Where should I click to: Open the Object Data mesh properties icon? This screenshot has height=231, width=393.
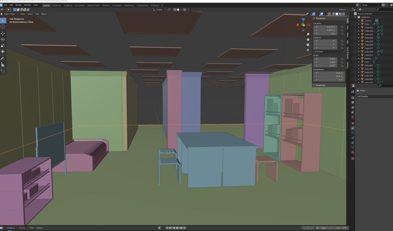tap(352, 148)
